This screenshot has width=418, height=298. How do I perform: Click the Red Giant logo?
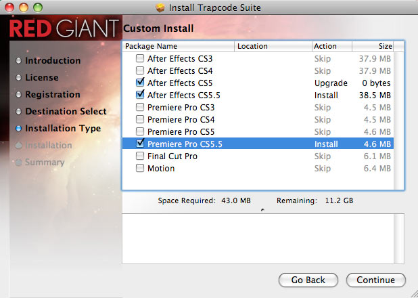click(64, 28)
